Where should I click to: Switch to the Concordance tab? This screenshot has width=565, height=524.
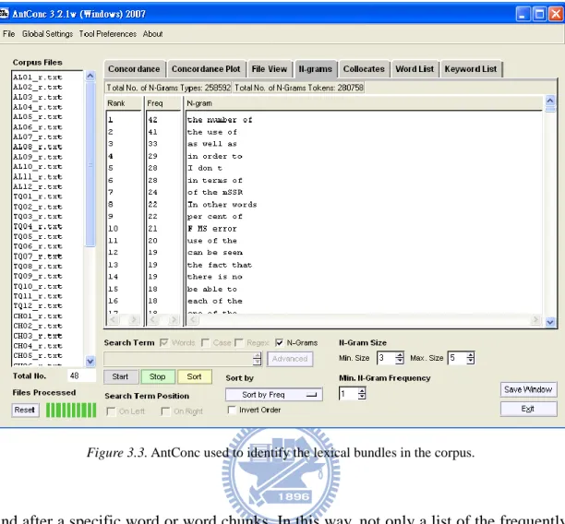tap(134, 69)
